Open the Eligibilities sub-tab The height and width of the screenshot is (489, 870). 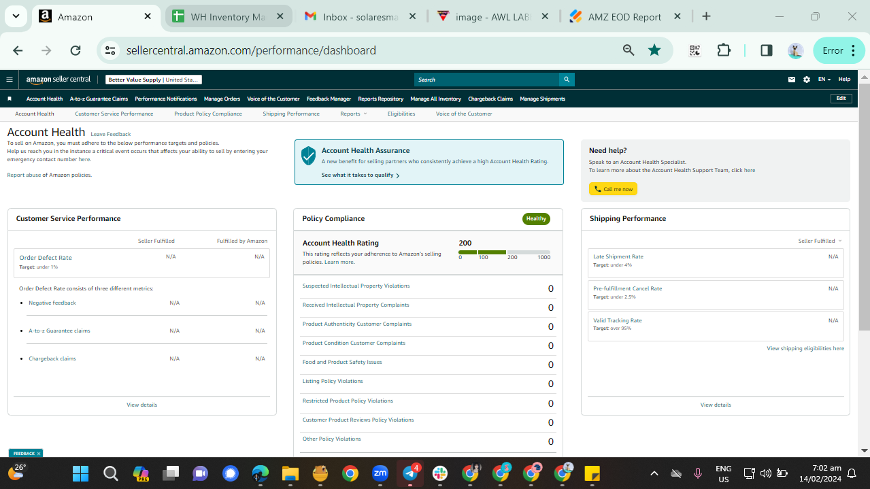point(401,114)
